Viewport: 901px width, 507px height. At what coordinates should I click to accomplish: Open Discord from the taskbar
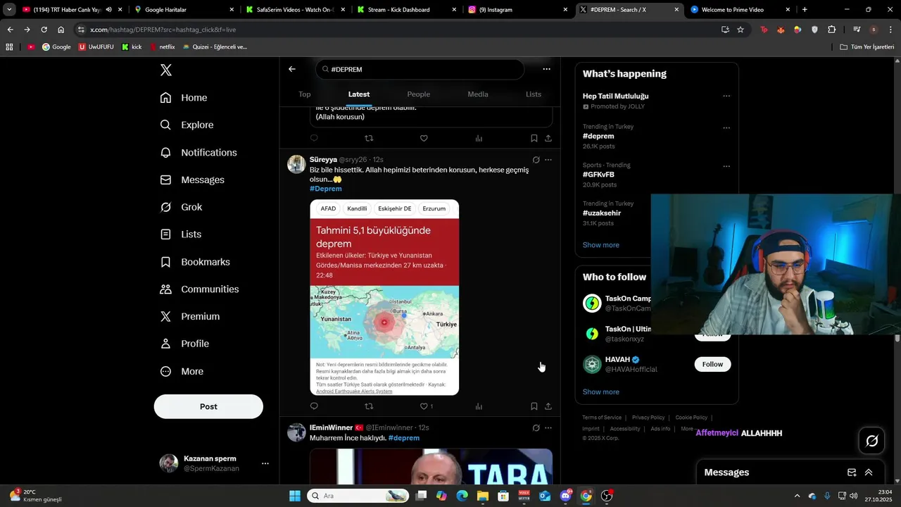tap(565, 496)
